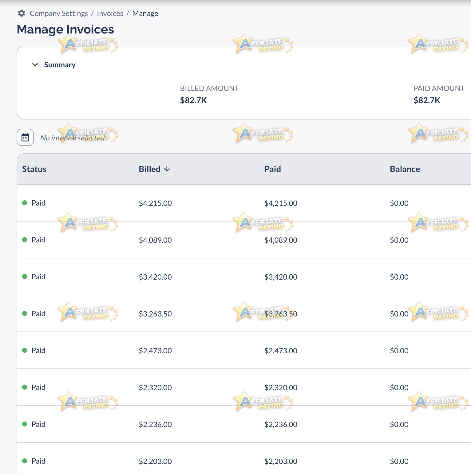This screenshot has height=475, width=471.
Task: Open the invoice billed at $3,263.50
Action: [244, 313]
